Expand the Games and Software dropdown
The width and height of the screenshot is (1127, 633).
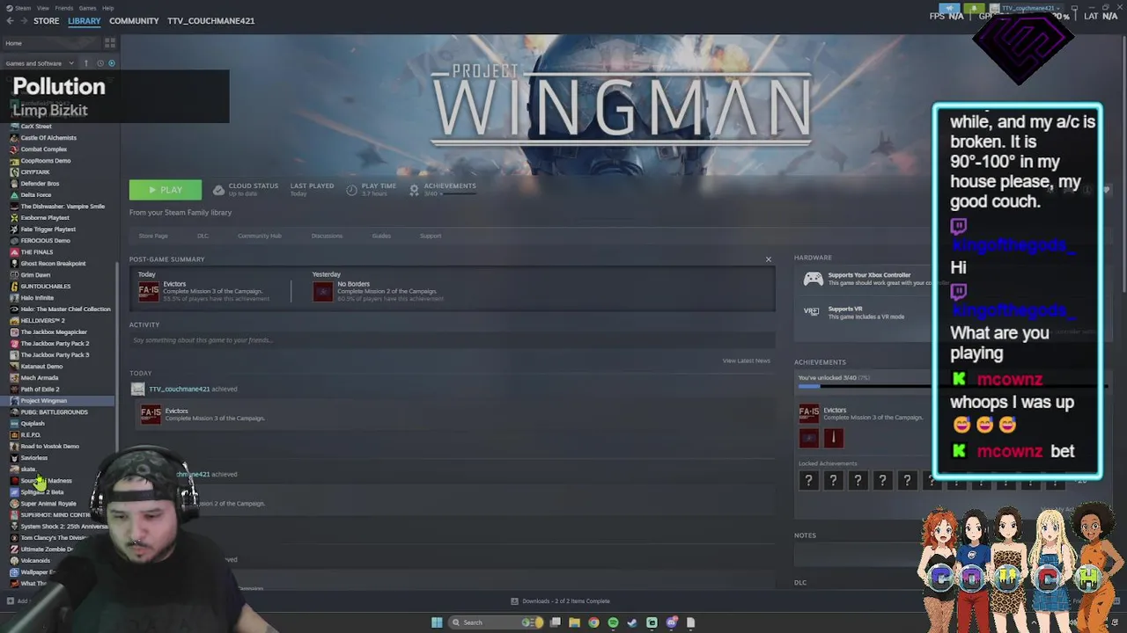click(40, 63)
